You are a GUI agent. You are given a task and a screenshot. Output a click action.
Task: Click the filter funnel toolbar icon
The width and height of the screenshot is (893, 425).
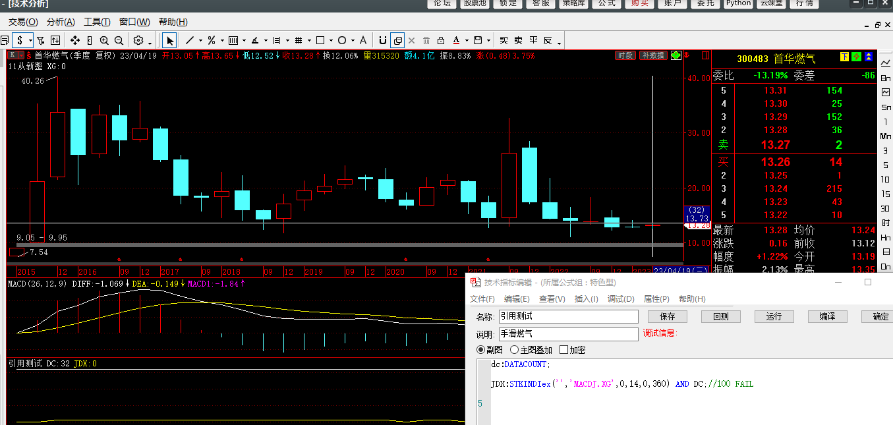coord(41,40)
